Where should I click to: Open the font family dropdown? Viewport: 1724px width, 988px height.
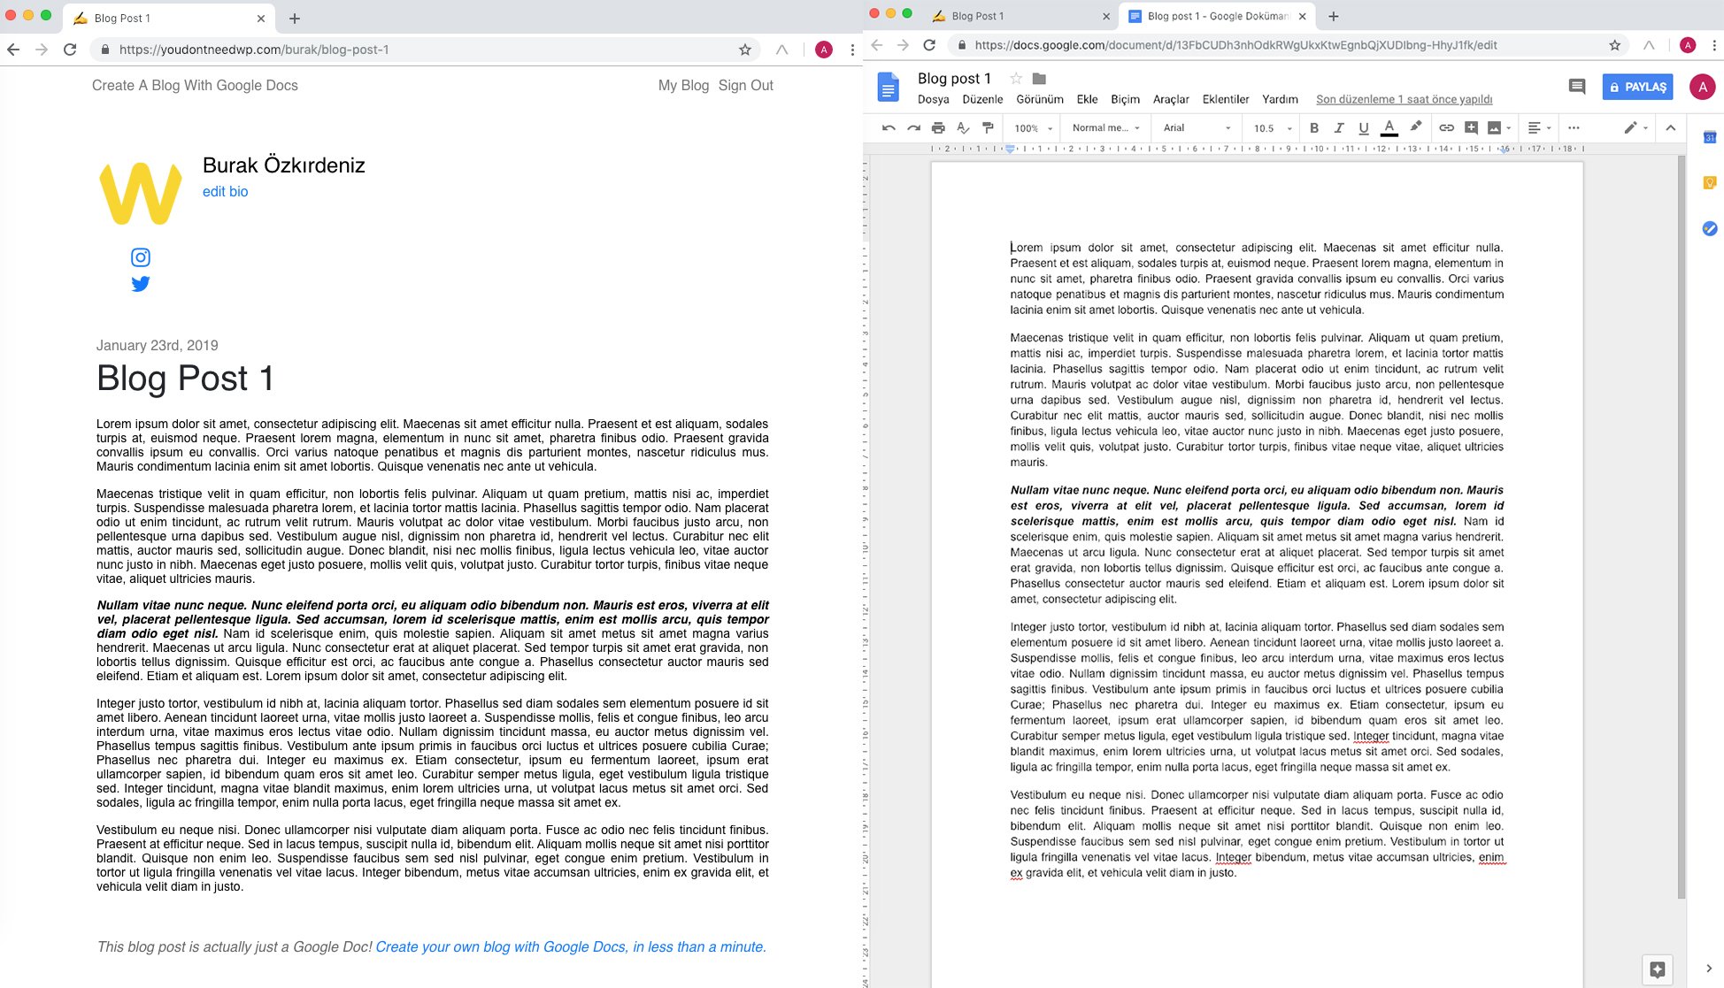point(1195,127)
